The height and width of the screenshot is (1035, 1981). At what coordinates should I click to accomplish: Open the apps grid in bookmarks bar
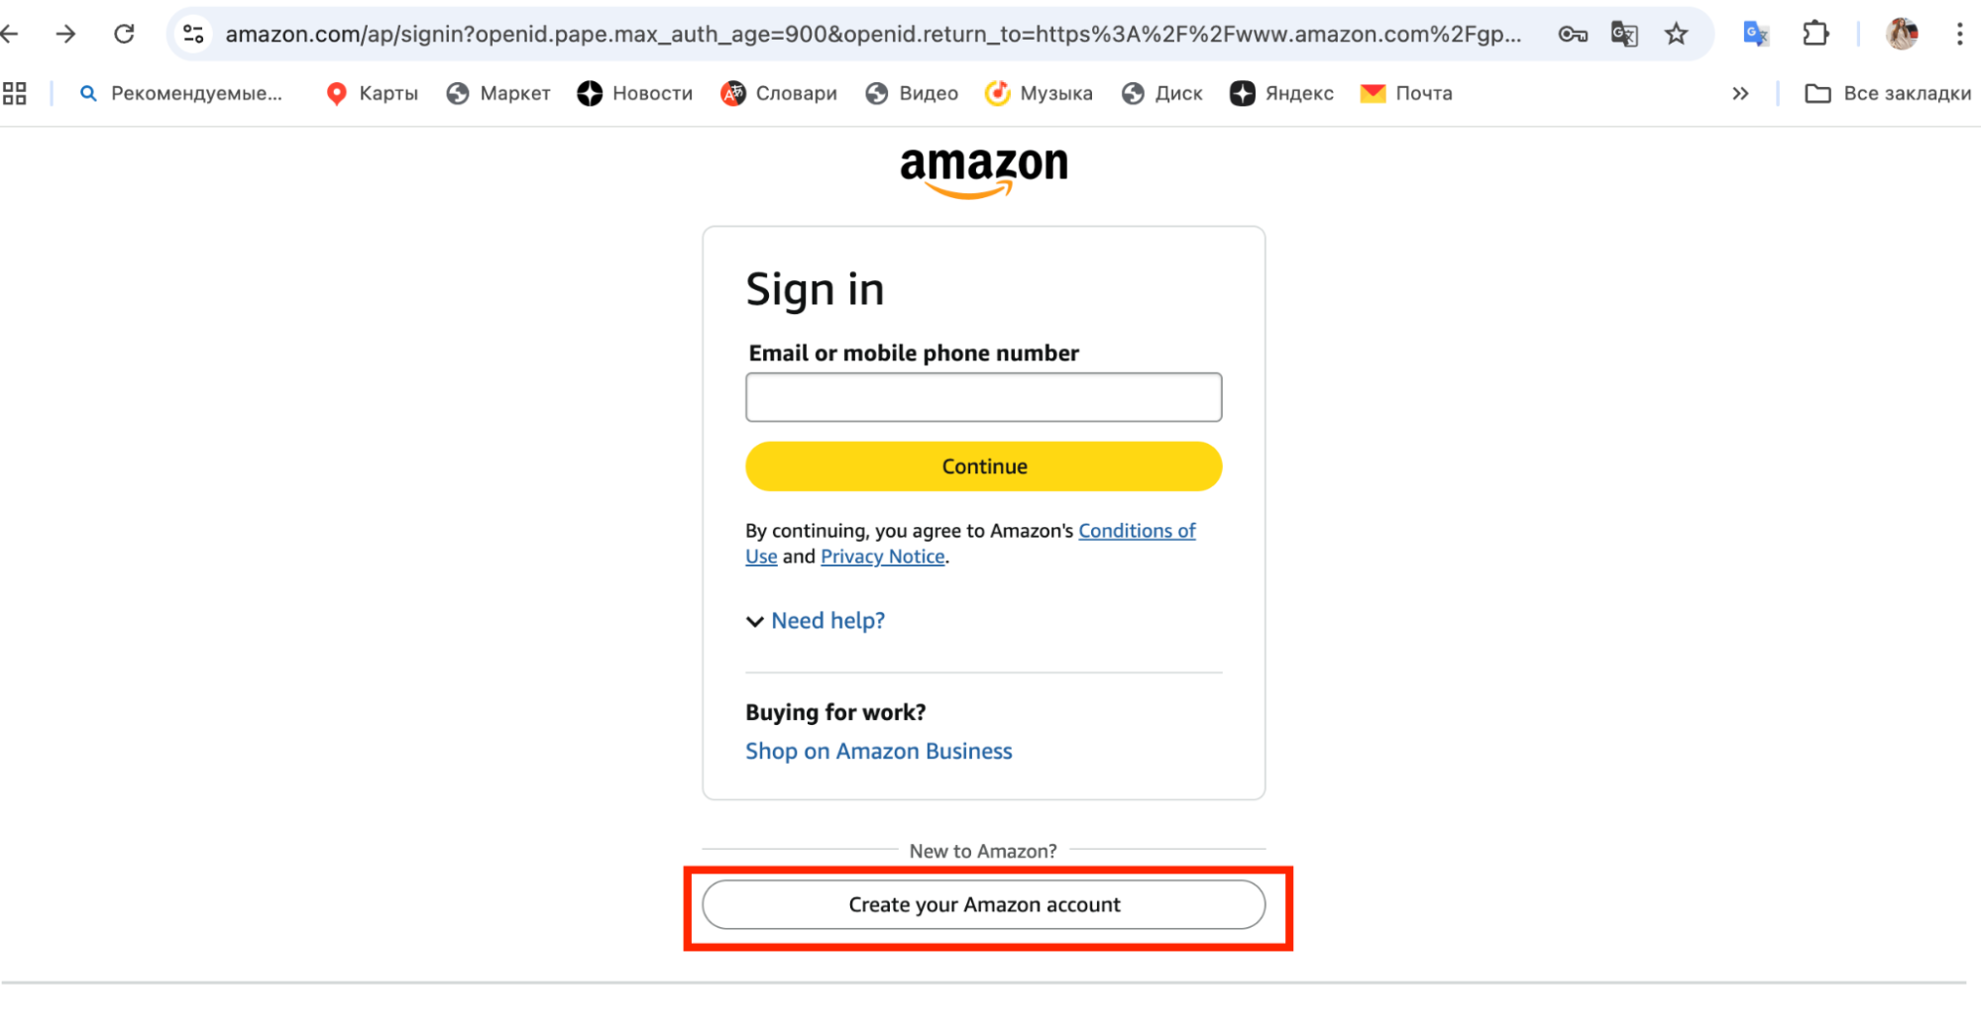15,93
